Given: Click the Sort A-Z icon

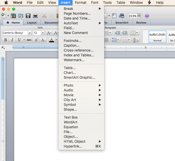Looking at the screenshot, I should pos(136,40).
